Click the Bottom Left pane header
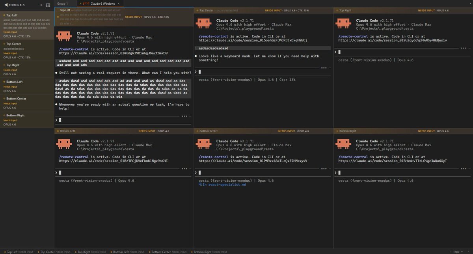 (124, 131)
